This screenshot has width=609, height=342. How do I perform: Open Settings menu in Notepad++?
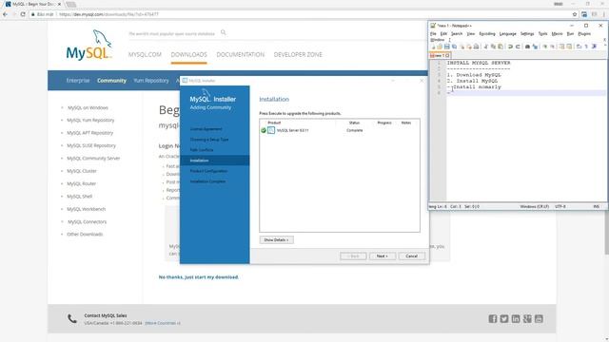click(x=527, y=34)
